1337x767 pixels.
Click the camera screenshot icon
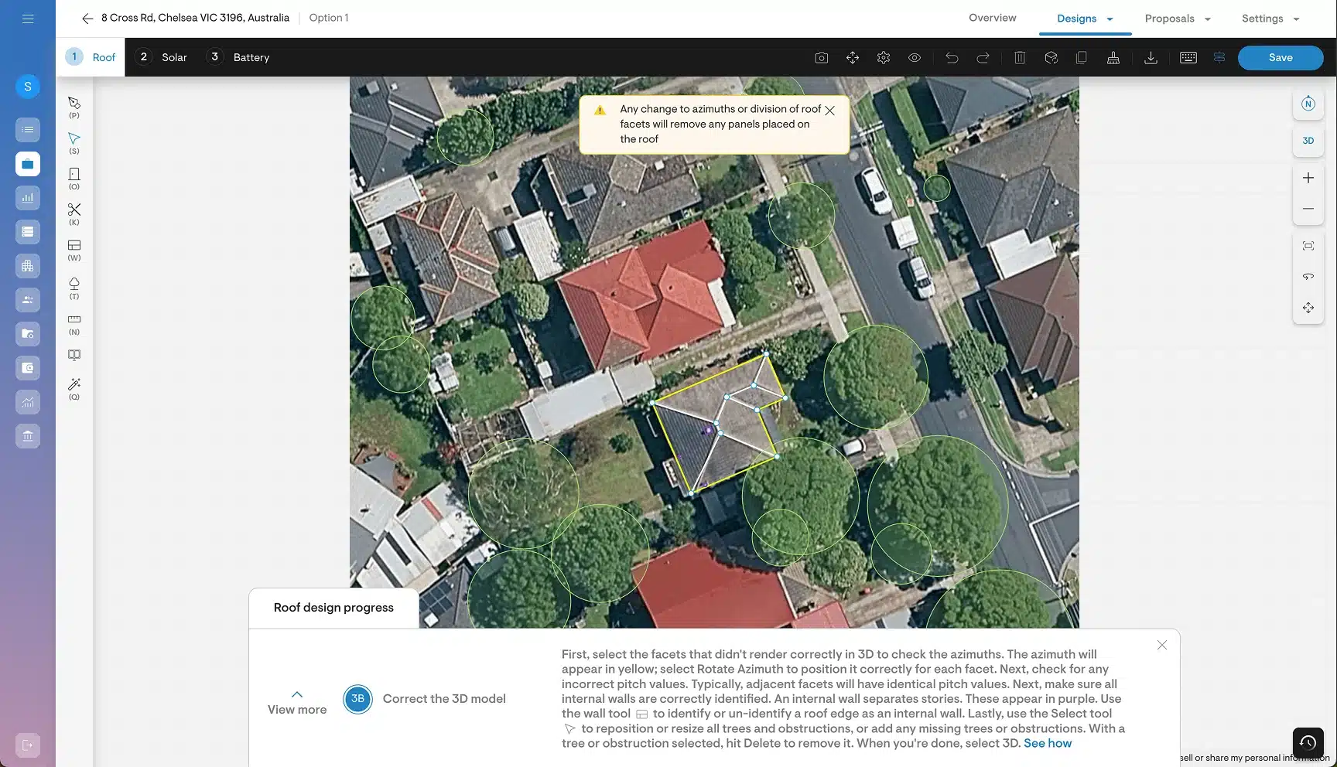point(822,58)
